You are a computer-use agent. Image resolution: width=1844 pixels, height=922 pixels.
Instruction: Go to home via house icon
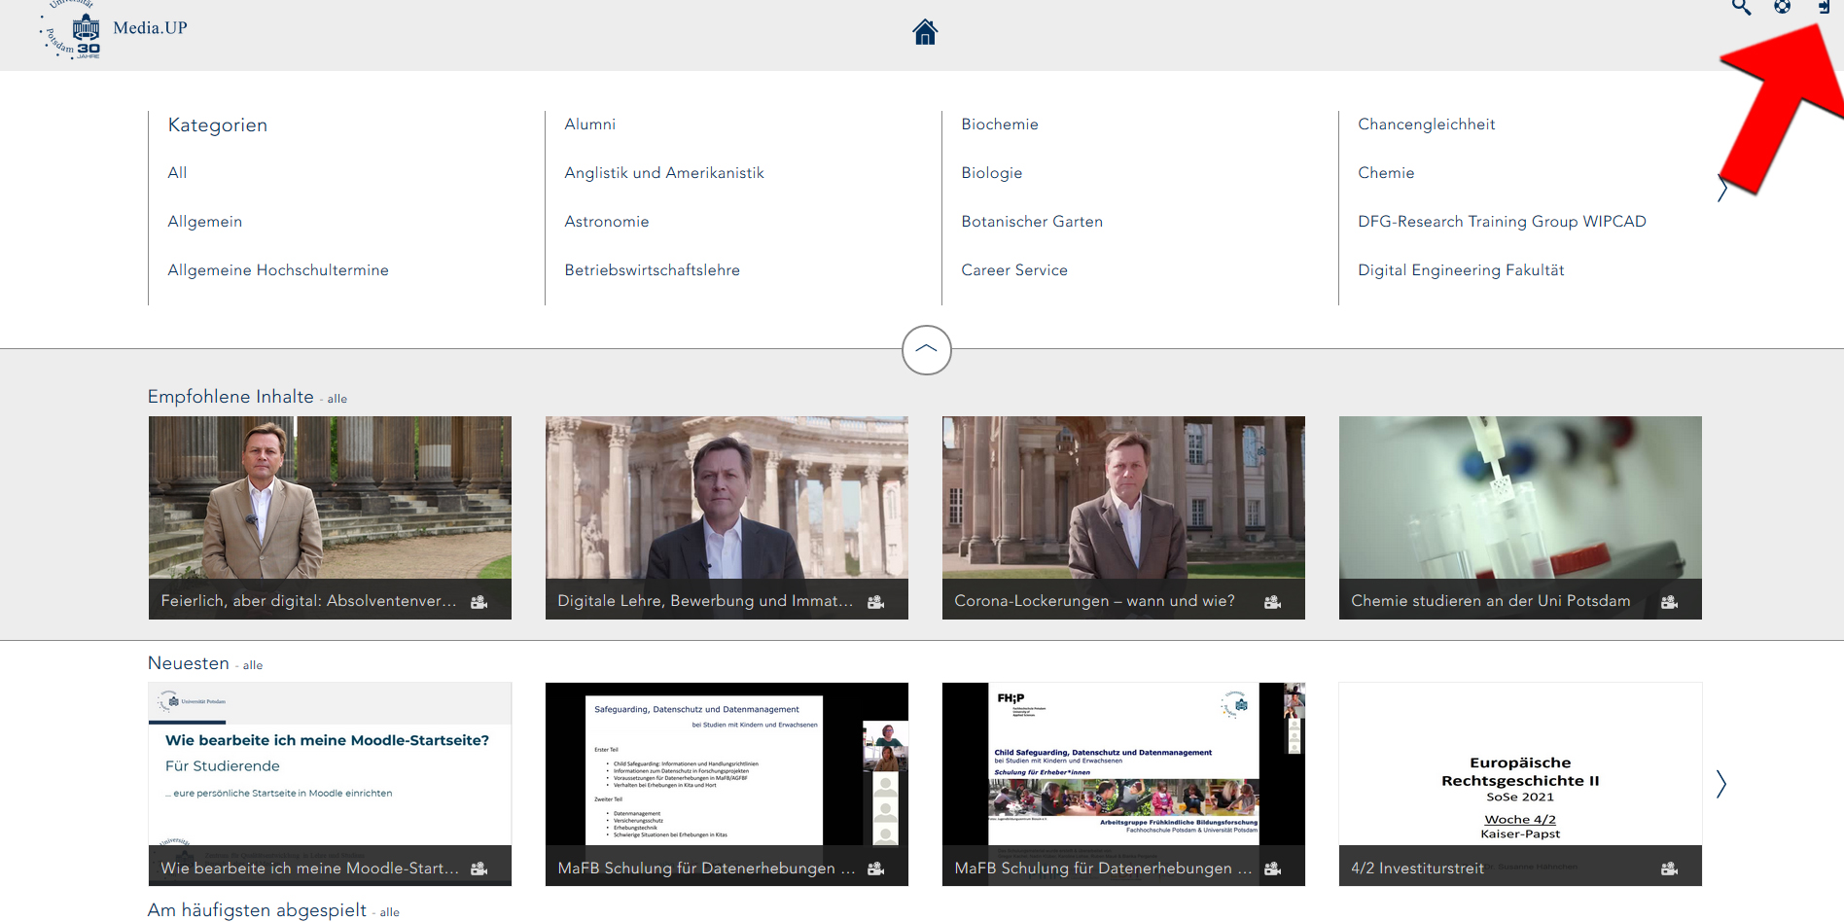925,33
